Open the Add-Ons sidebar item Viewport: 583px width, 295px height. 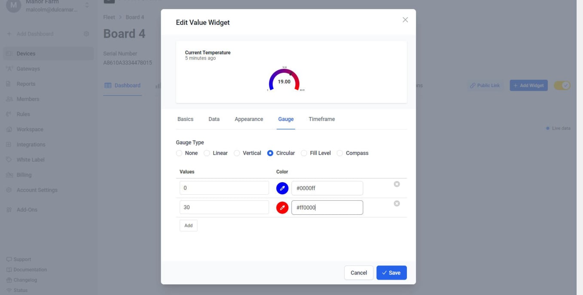(27, 210)
